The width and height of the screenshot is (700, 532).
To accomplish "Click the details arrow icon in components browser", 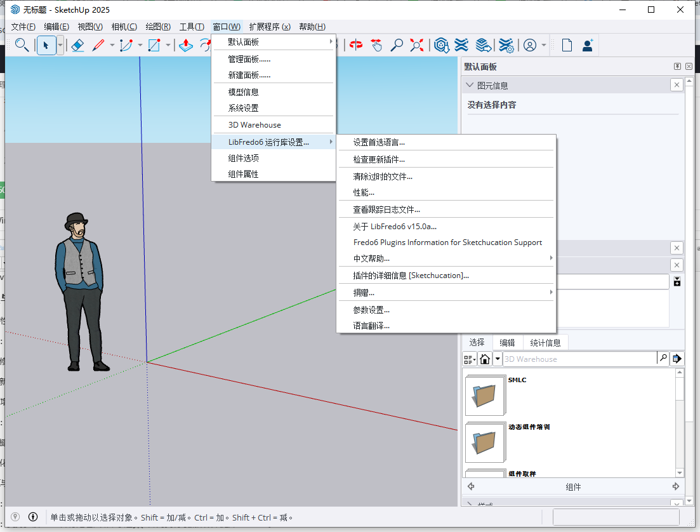I will pos(677,358).
